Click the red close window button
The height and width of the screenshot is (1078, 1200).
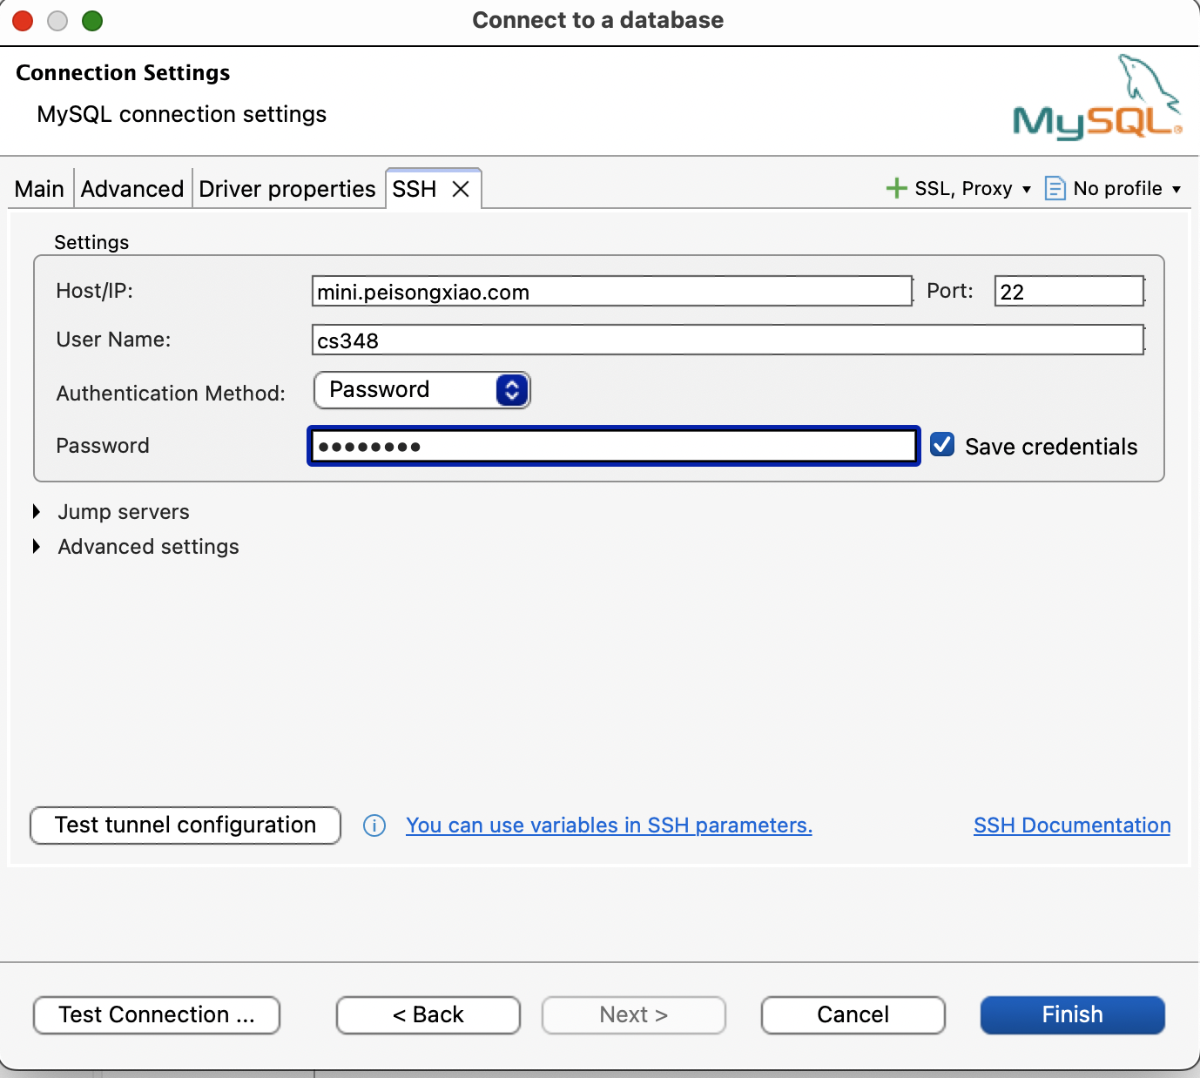click(23, 20)
